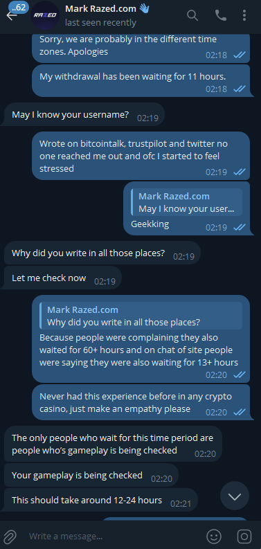Image resolution: width=261 pixels, height=549 pixels.
Task: Click the unread count badge showing 62
Action: pyautogui.click(x=18, y=7)
